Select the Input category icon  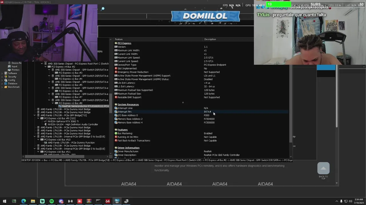(x=9, y=66)
